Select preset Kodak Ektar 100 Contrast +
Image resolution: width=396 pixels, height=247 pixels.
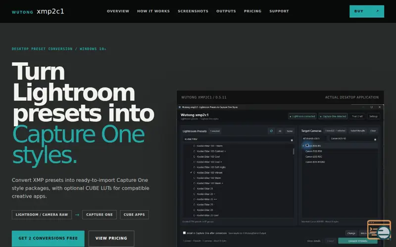click(209, 151)
